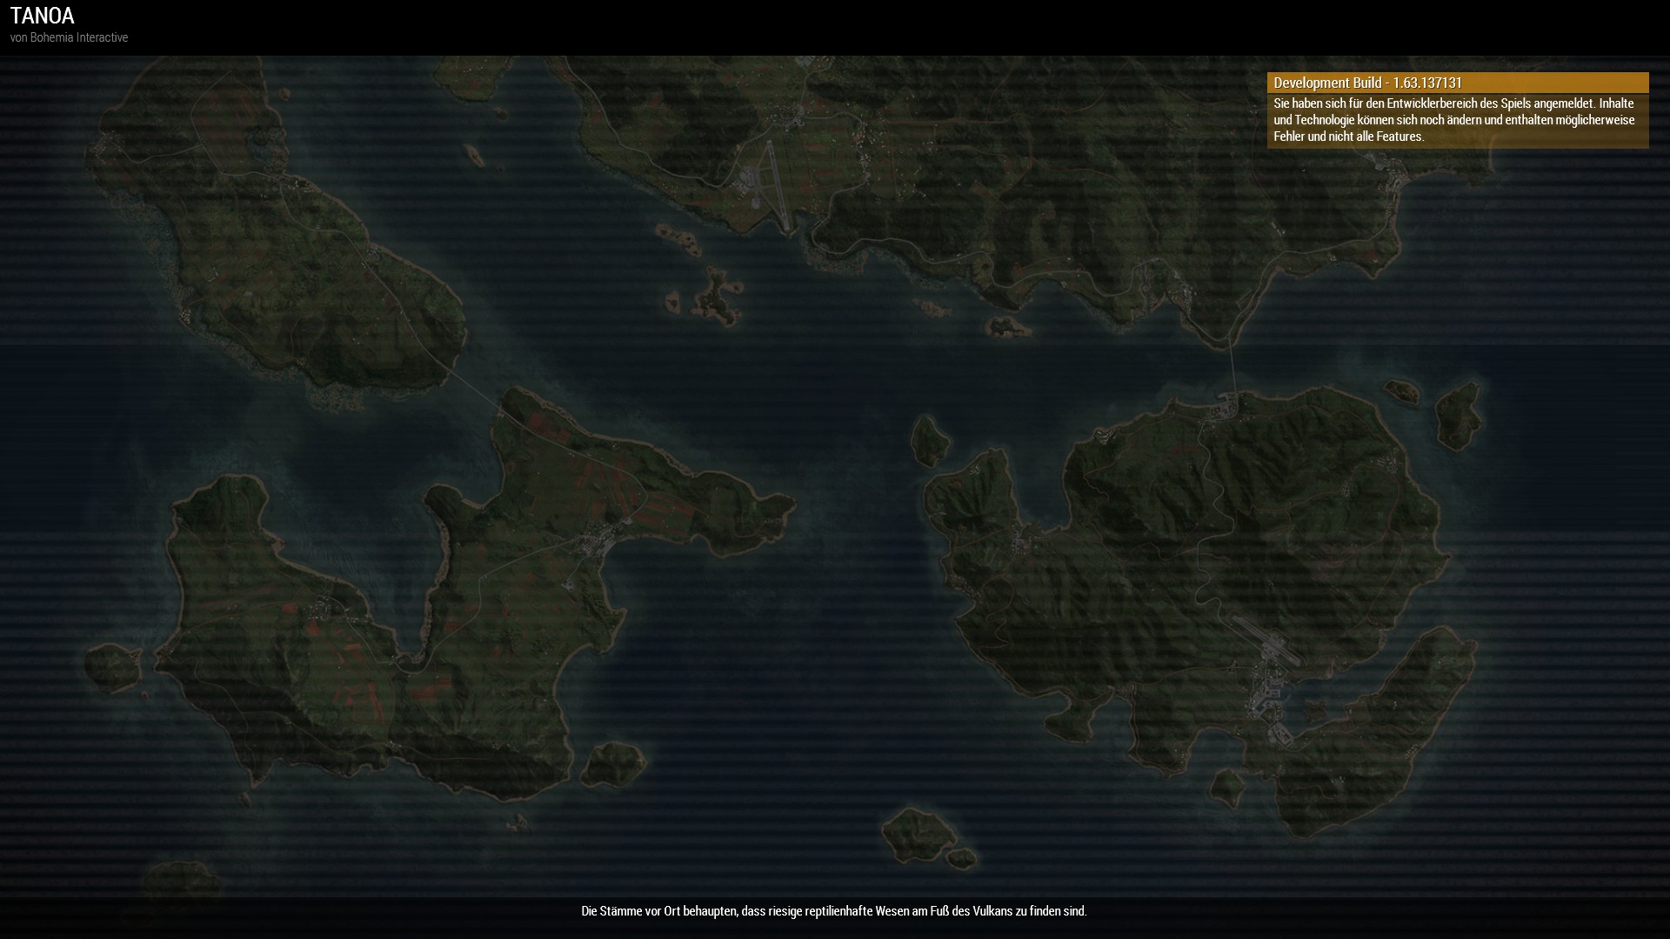
Task: Click the developer build warning message text
Action: coord(1454,120)
